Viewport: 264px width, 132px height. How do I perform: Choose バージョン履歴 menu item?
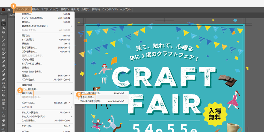click(45, 59)
